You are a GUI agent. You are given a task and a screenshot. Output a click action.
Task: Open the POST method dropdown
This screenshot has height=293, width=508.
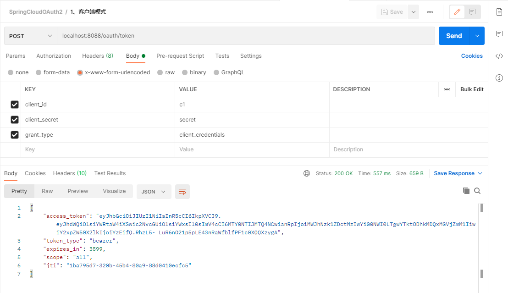31,36
